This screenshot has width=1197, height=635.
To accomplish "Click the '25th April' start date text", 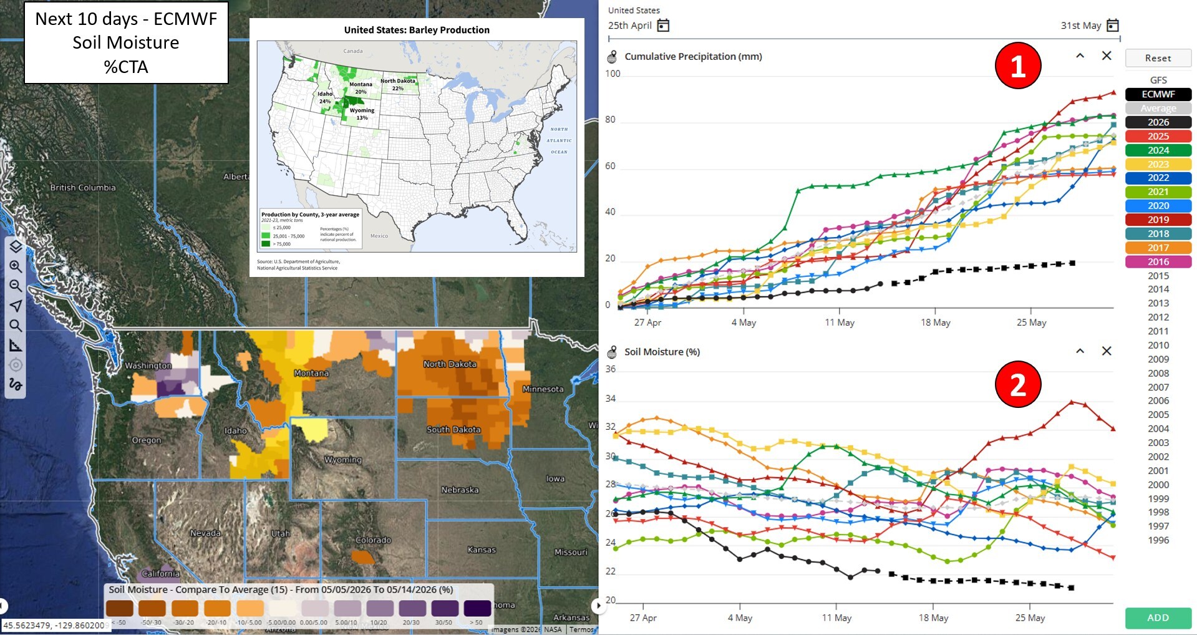I will click(630, 26).
